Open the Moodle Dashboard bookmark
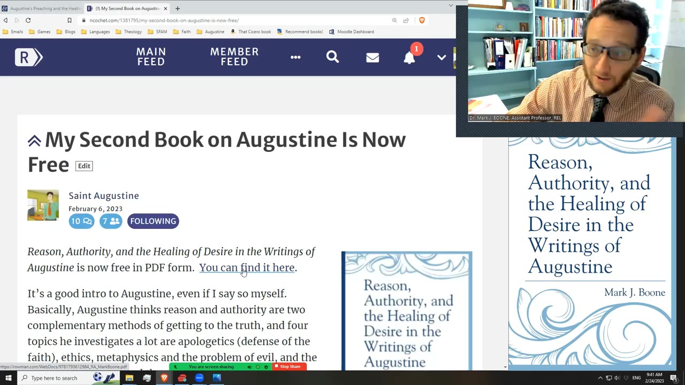 351,32
